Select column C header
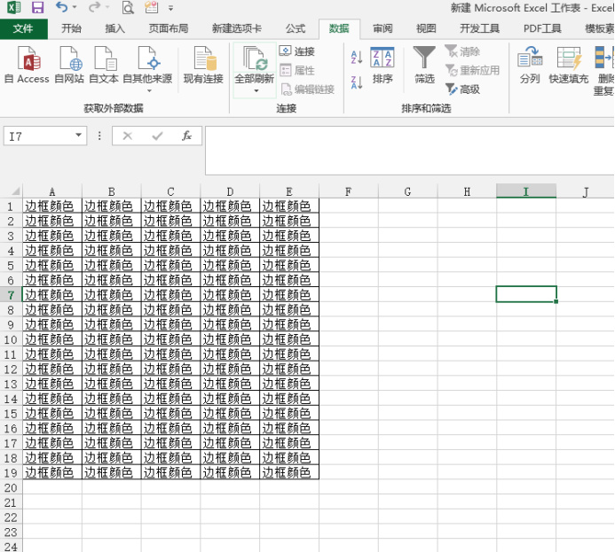Viewport: 615px width, 552px height. (170, 191)
